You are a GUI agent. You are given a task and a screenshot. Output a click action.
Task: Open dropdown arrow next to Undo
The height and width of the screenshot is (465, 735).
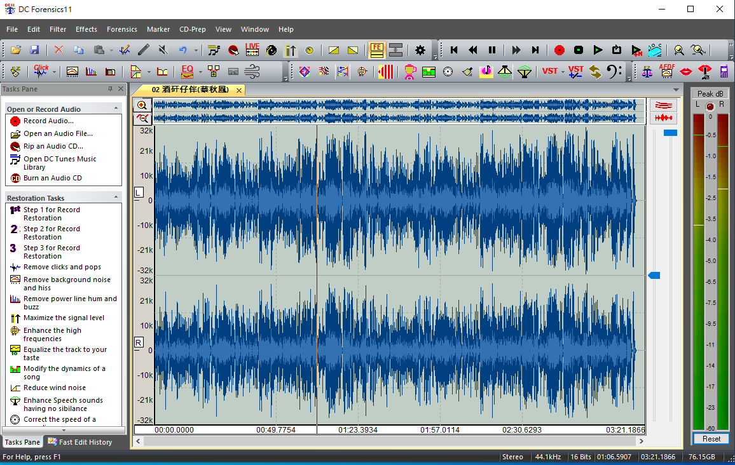pyautogui.click(x=196, y=50)
